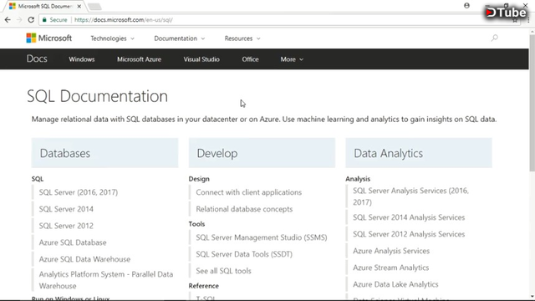Screen dimensions: 535x301
Task: Open SQL Server Management Studio (SSMS) link
Action: (x=262, y=237)
